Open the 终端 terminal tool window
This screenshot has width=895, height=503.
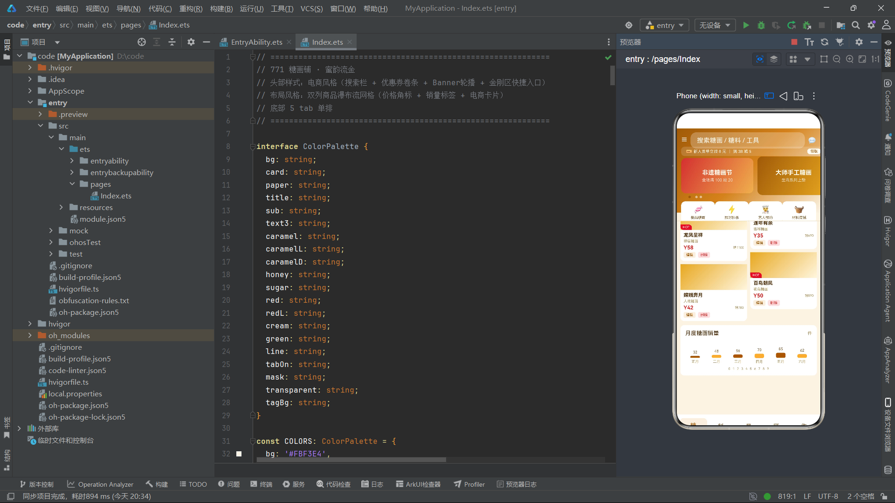pyautogui.click(x=261, y=484)
